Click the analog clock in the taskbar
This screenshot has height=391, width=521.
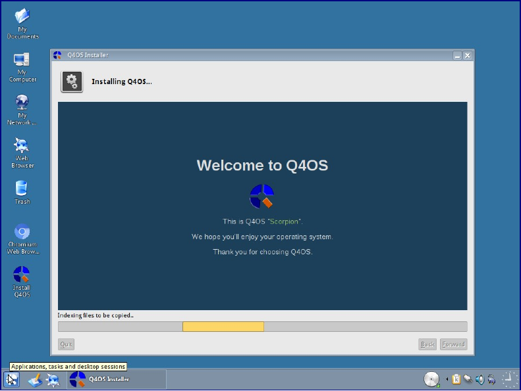click(509, 379)
